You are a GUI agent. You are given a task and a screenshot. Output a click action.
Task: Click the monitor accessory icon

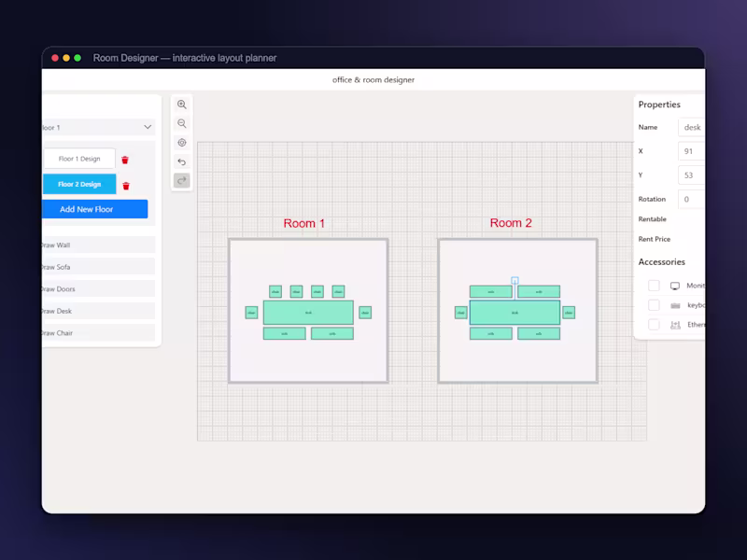click(674, 286)
